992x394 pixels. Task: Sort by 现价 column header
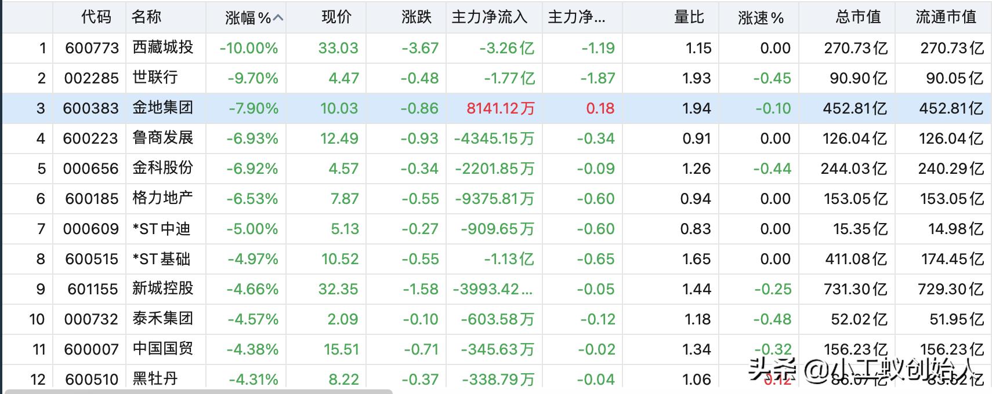pos(336,17)
